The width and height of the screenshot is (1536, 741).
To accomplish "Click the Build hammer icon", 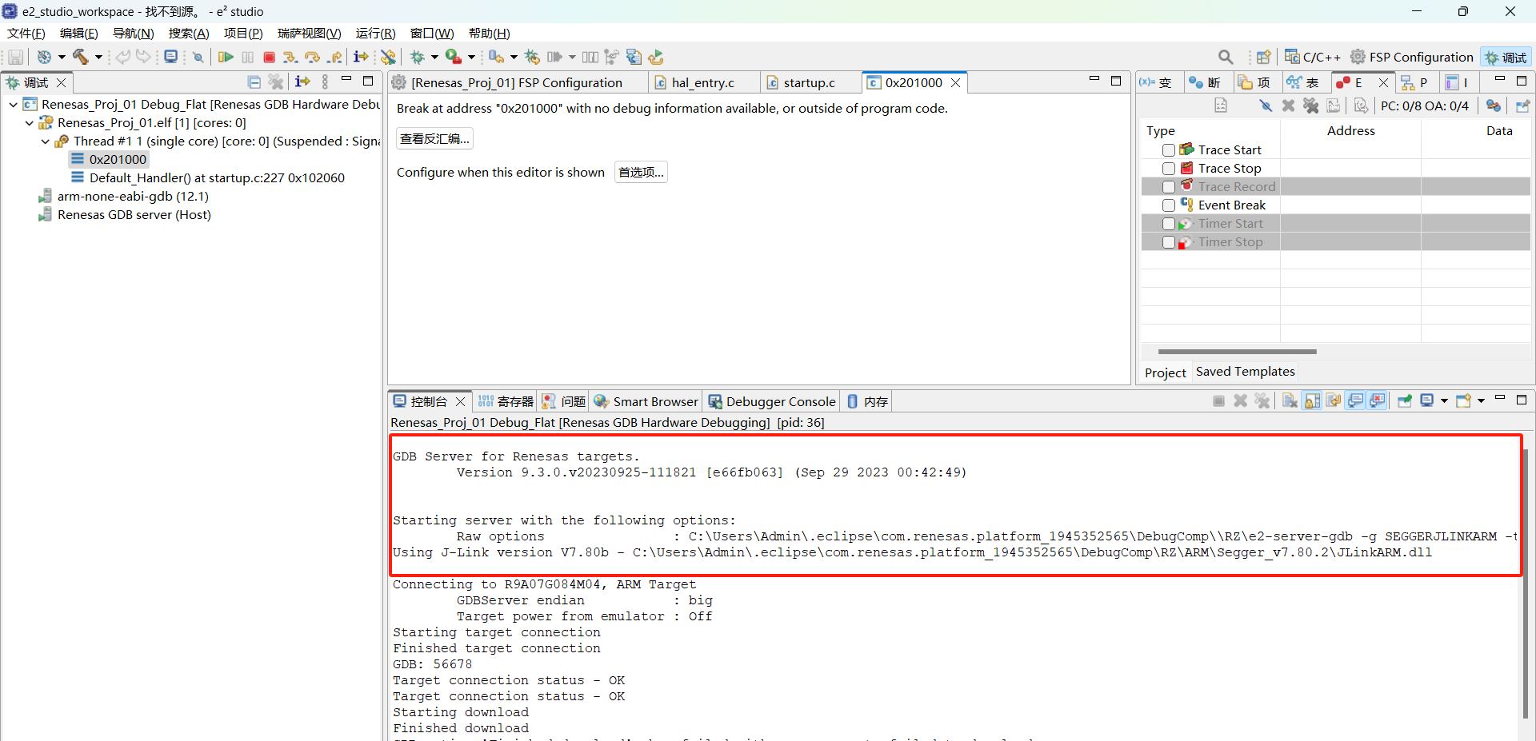I will tap(81, 57).
